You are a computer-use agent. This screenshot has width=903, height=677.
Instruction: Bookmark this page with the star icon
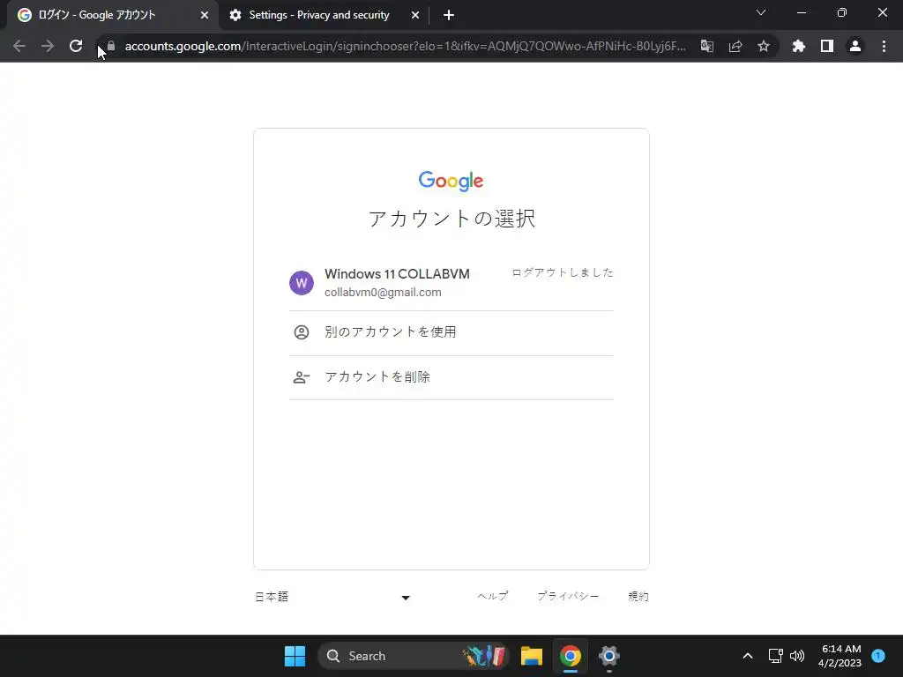click(x=764, y=46)
